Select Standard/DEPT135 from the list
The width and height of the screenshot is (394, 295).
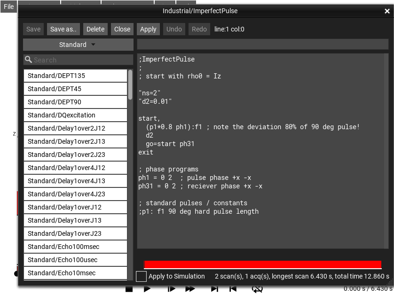pyautogui.click(x=75, y=76)
